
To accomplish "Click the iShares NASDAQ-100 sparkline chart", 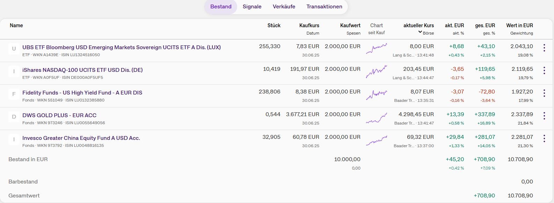I will click(x=376, y=71).
